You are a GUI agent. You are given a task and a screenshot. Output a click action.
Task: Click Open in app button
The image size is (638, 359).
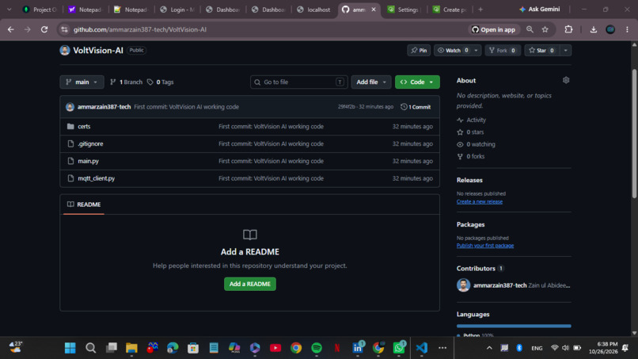click(494, 29)
